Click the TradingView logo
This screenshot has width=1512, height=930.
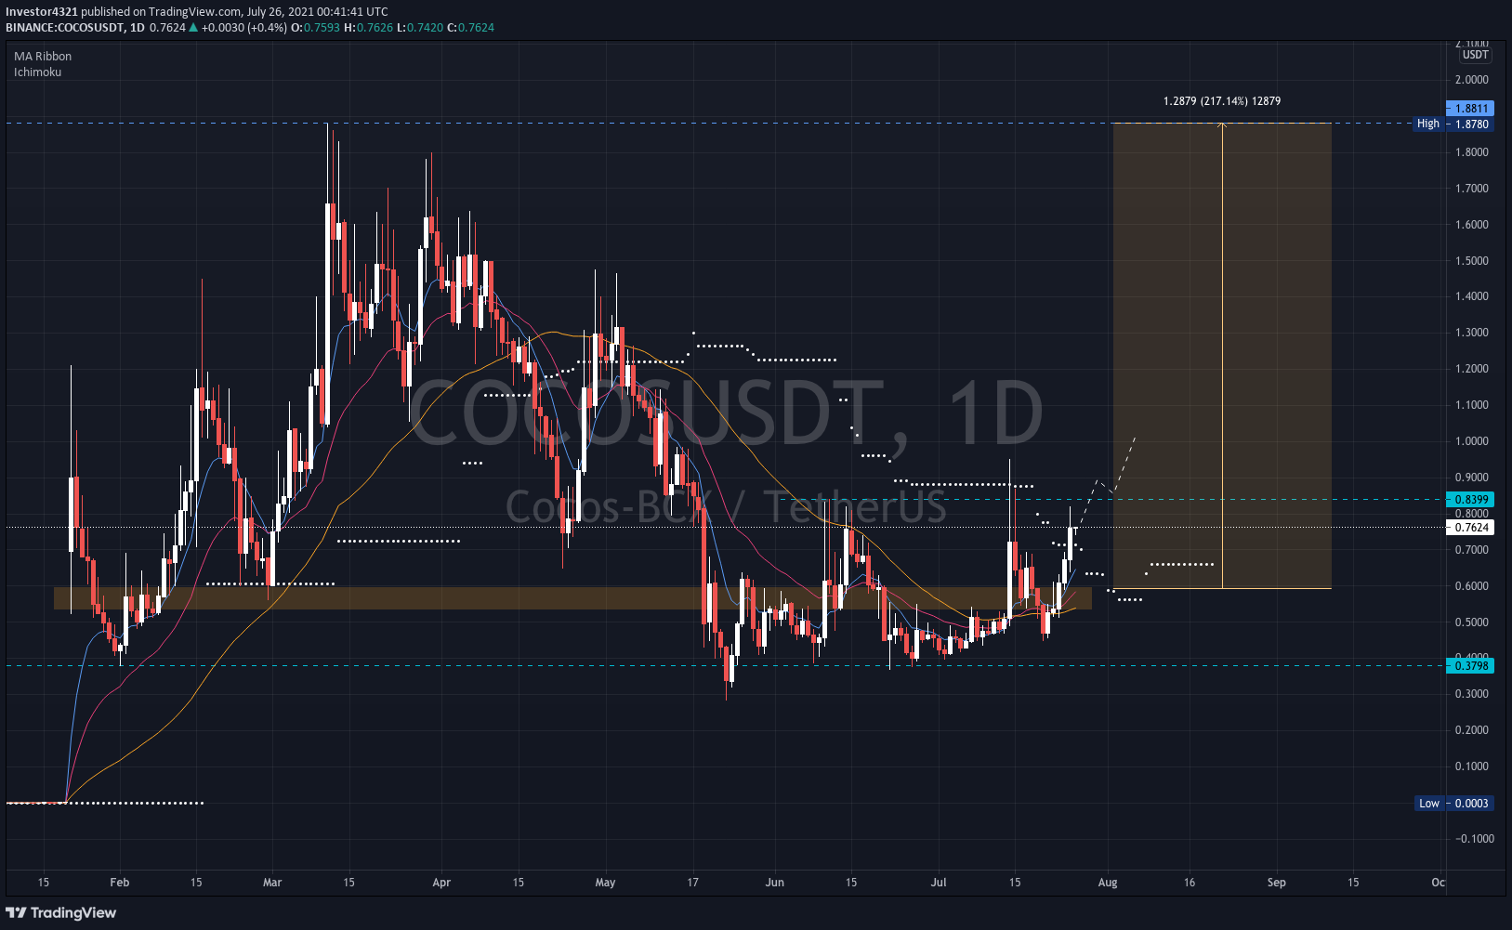[61, 912]
